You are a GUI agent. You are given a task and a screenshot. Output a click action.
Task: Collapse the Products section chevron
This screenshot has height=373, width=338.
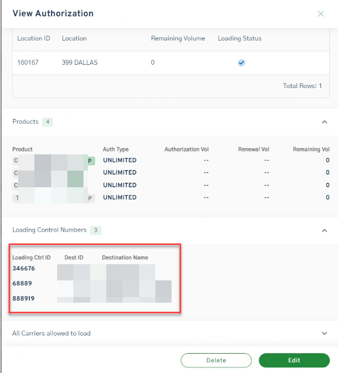click(324, 122)
